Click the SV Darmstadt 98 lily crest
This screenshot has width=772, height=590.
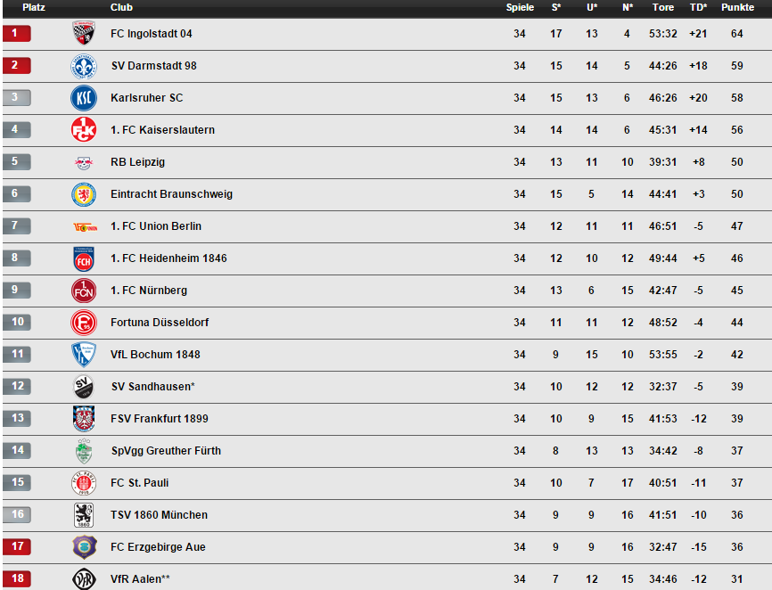84,66
